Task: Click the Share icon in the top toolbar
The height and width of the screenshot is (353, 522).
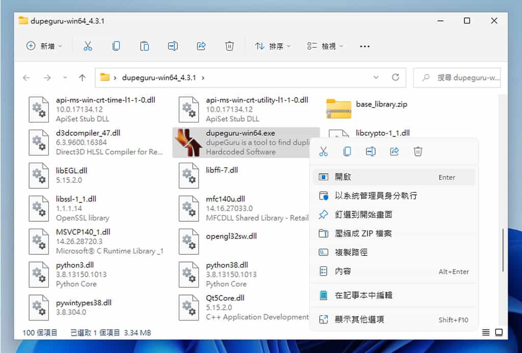Action: click(x=201, y=46)
